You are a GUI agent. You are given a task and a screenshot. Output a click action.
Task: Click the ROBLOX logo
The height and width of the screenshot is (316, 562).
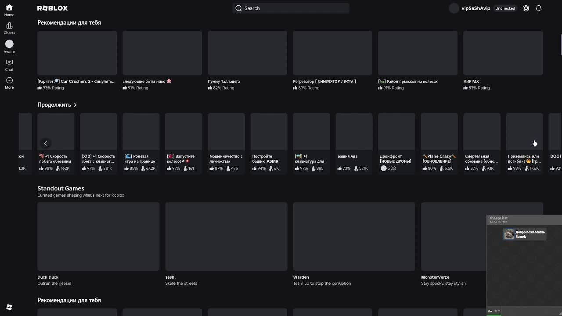point(52,8)
